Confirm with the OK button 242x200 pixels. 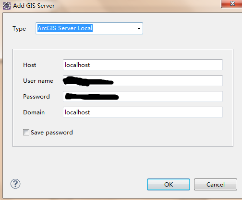[x=169, y=184]
